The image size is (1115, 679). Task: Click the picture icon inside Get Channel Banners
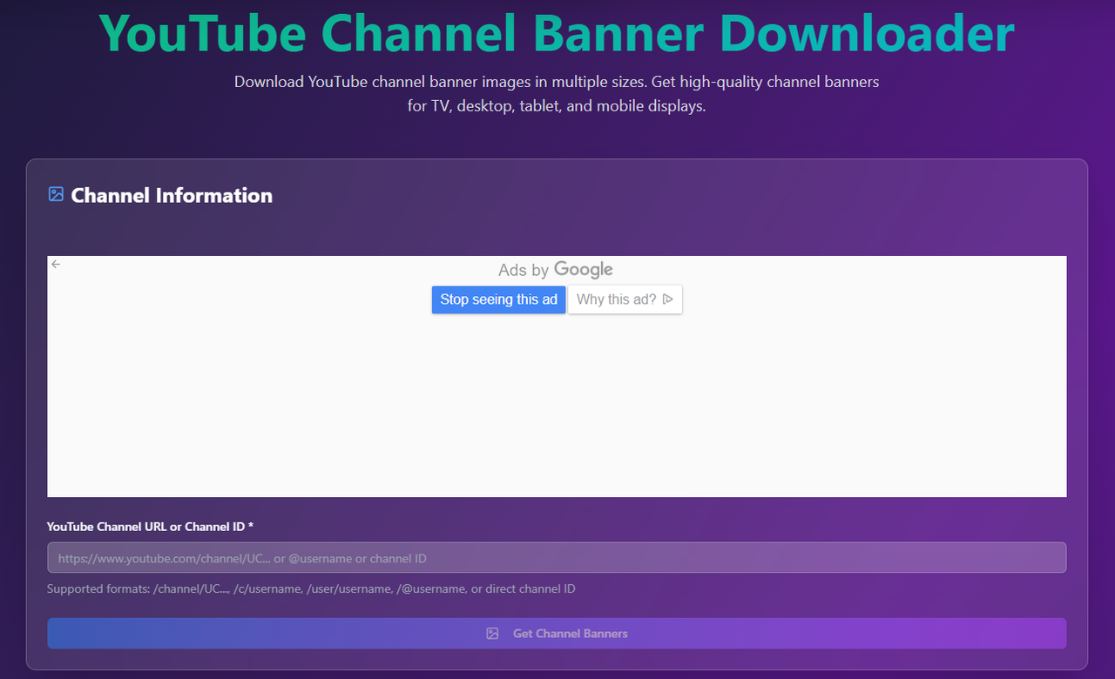[492, 634]
